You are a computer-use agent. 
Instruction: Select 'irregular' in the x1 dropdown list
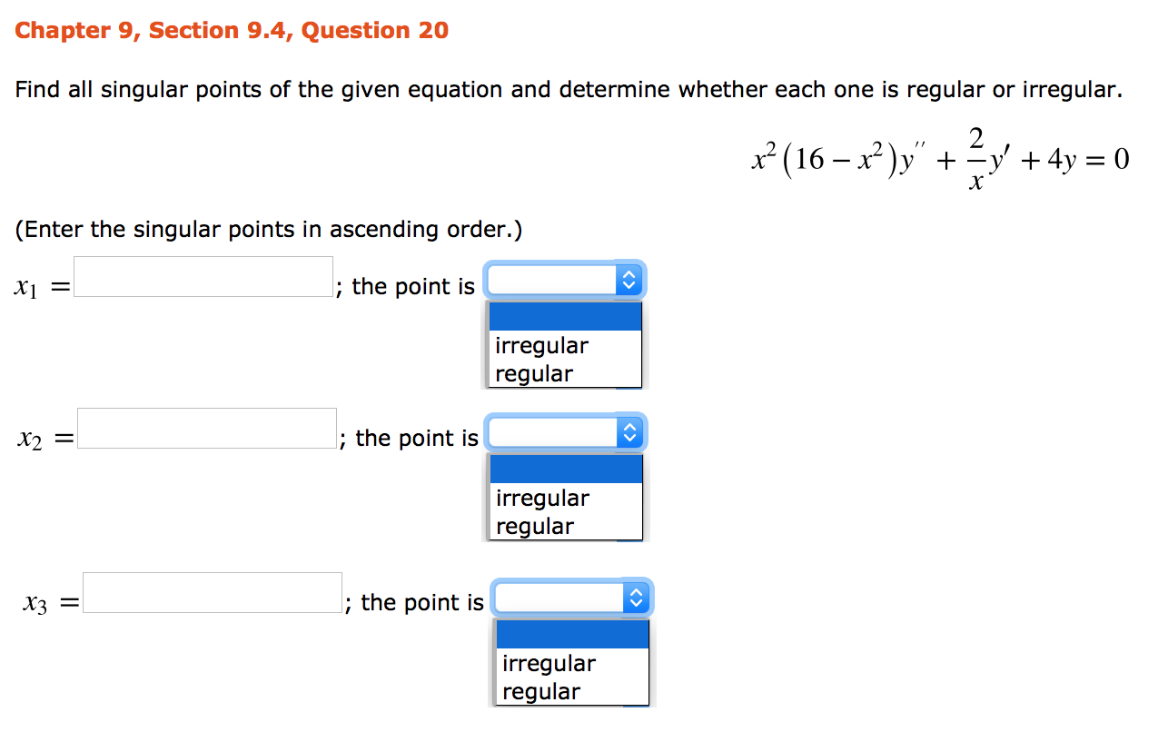click(x=541, y=345)
